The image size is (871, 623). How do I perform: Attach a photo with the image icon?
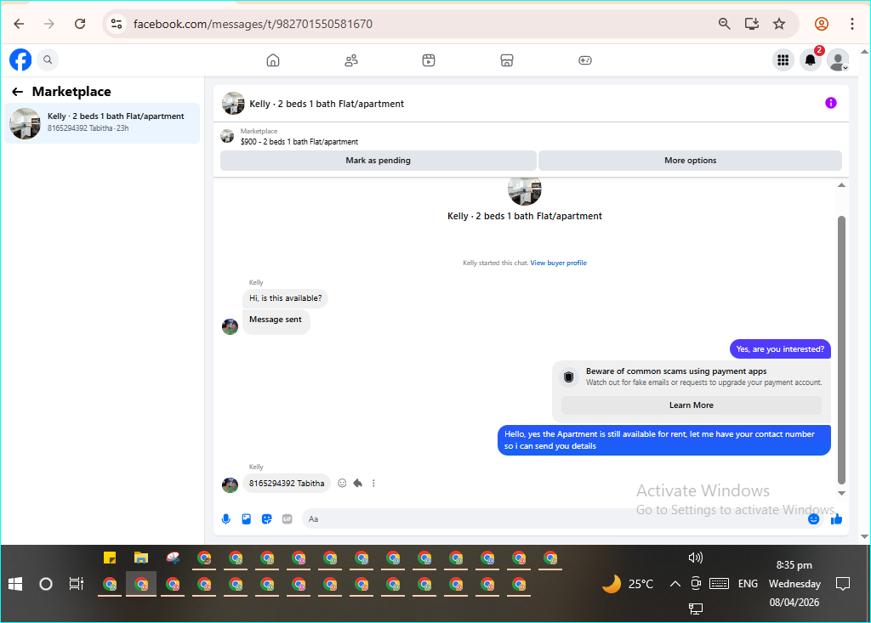pos(247,519)
